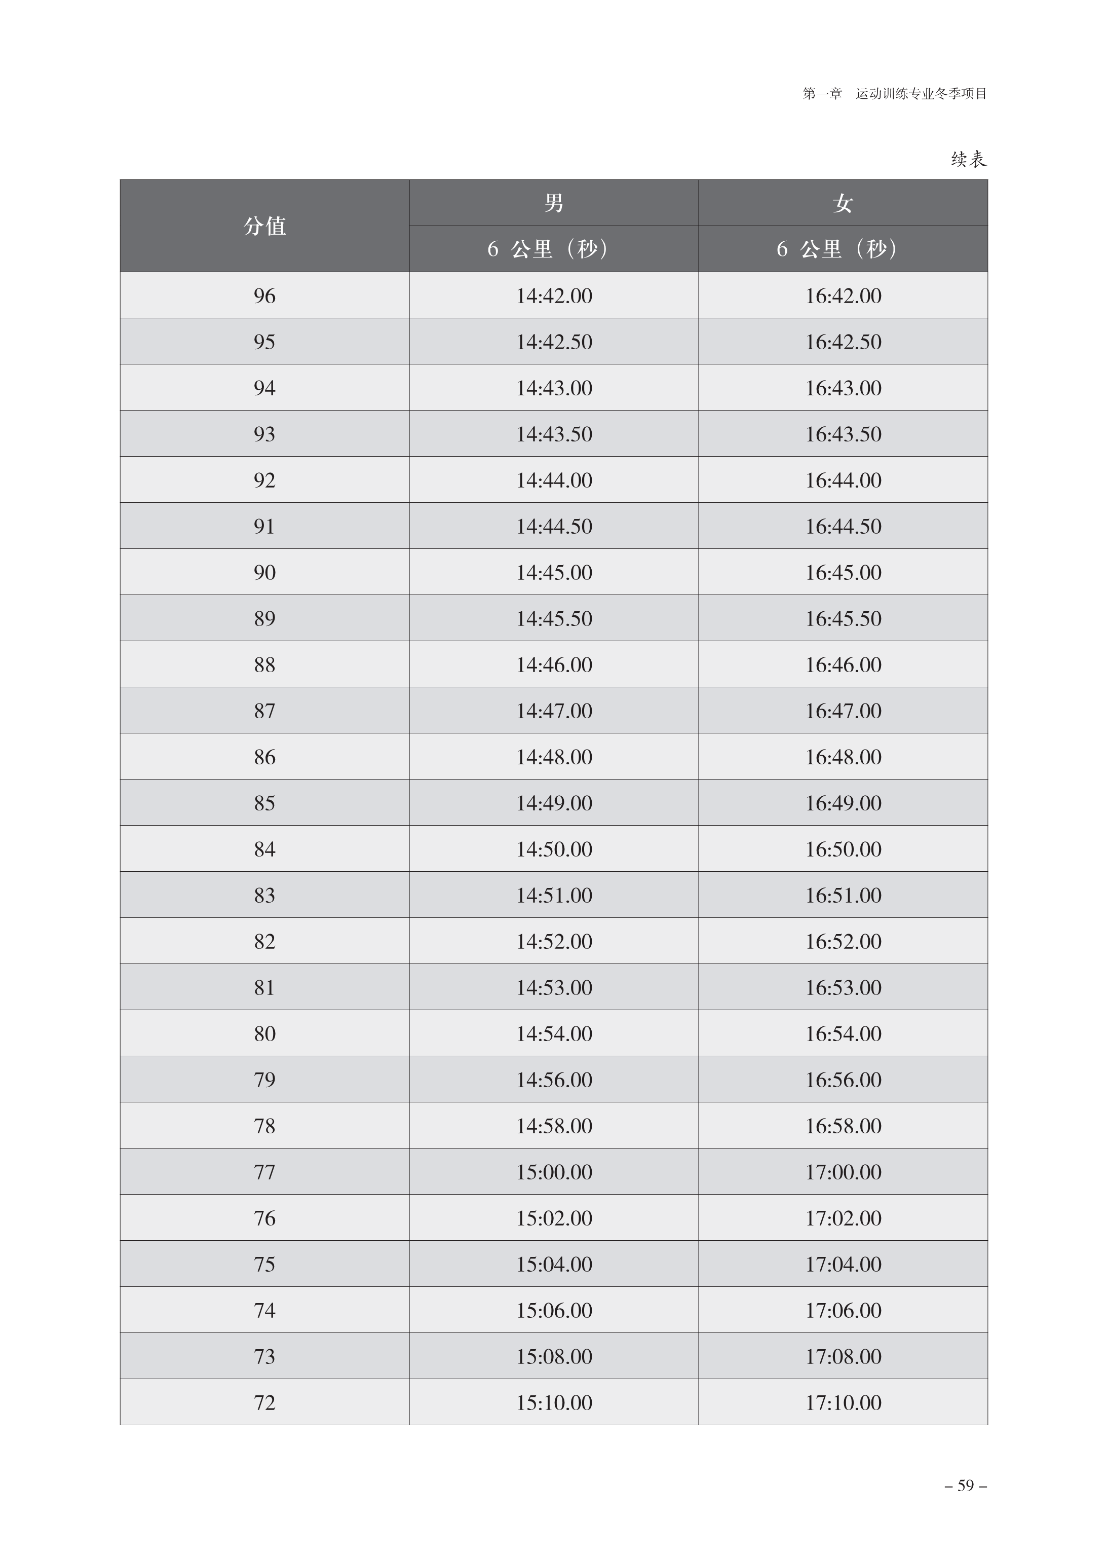Click the 女 column header
Image resolution: width=1107 pixels, height=1556 pixels.
tap(843, 203)
